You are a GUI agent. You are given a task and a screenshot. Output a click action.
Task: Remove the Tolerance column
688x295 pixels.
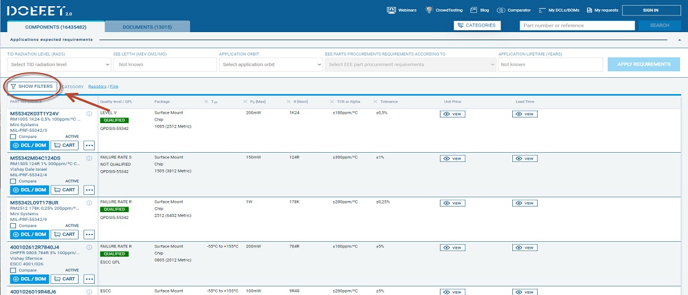coord(376,101)
